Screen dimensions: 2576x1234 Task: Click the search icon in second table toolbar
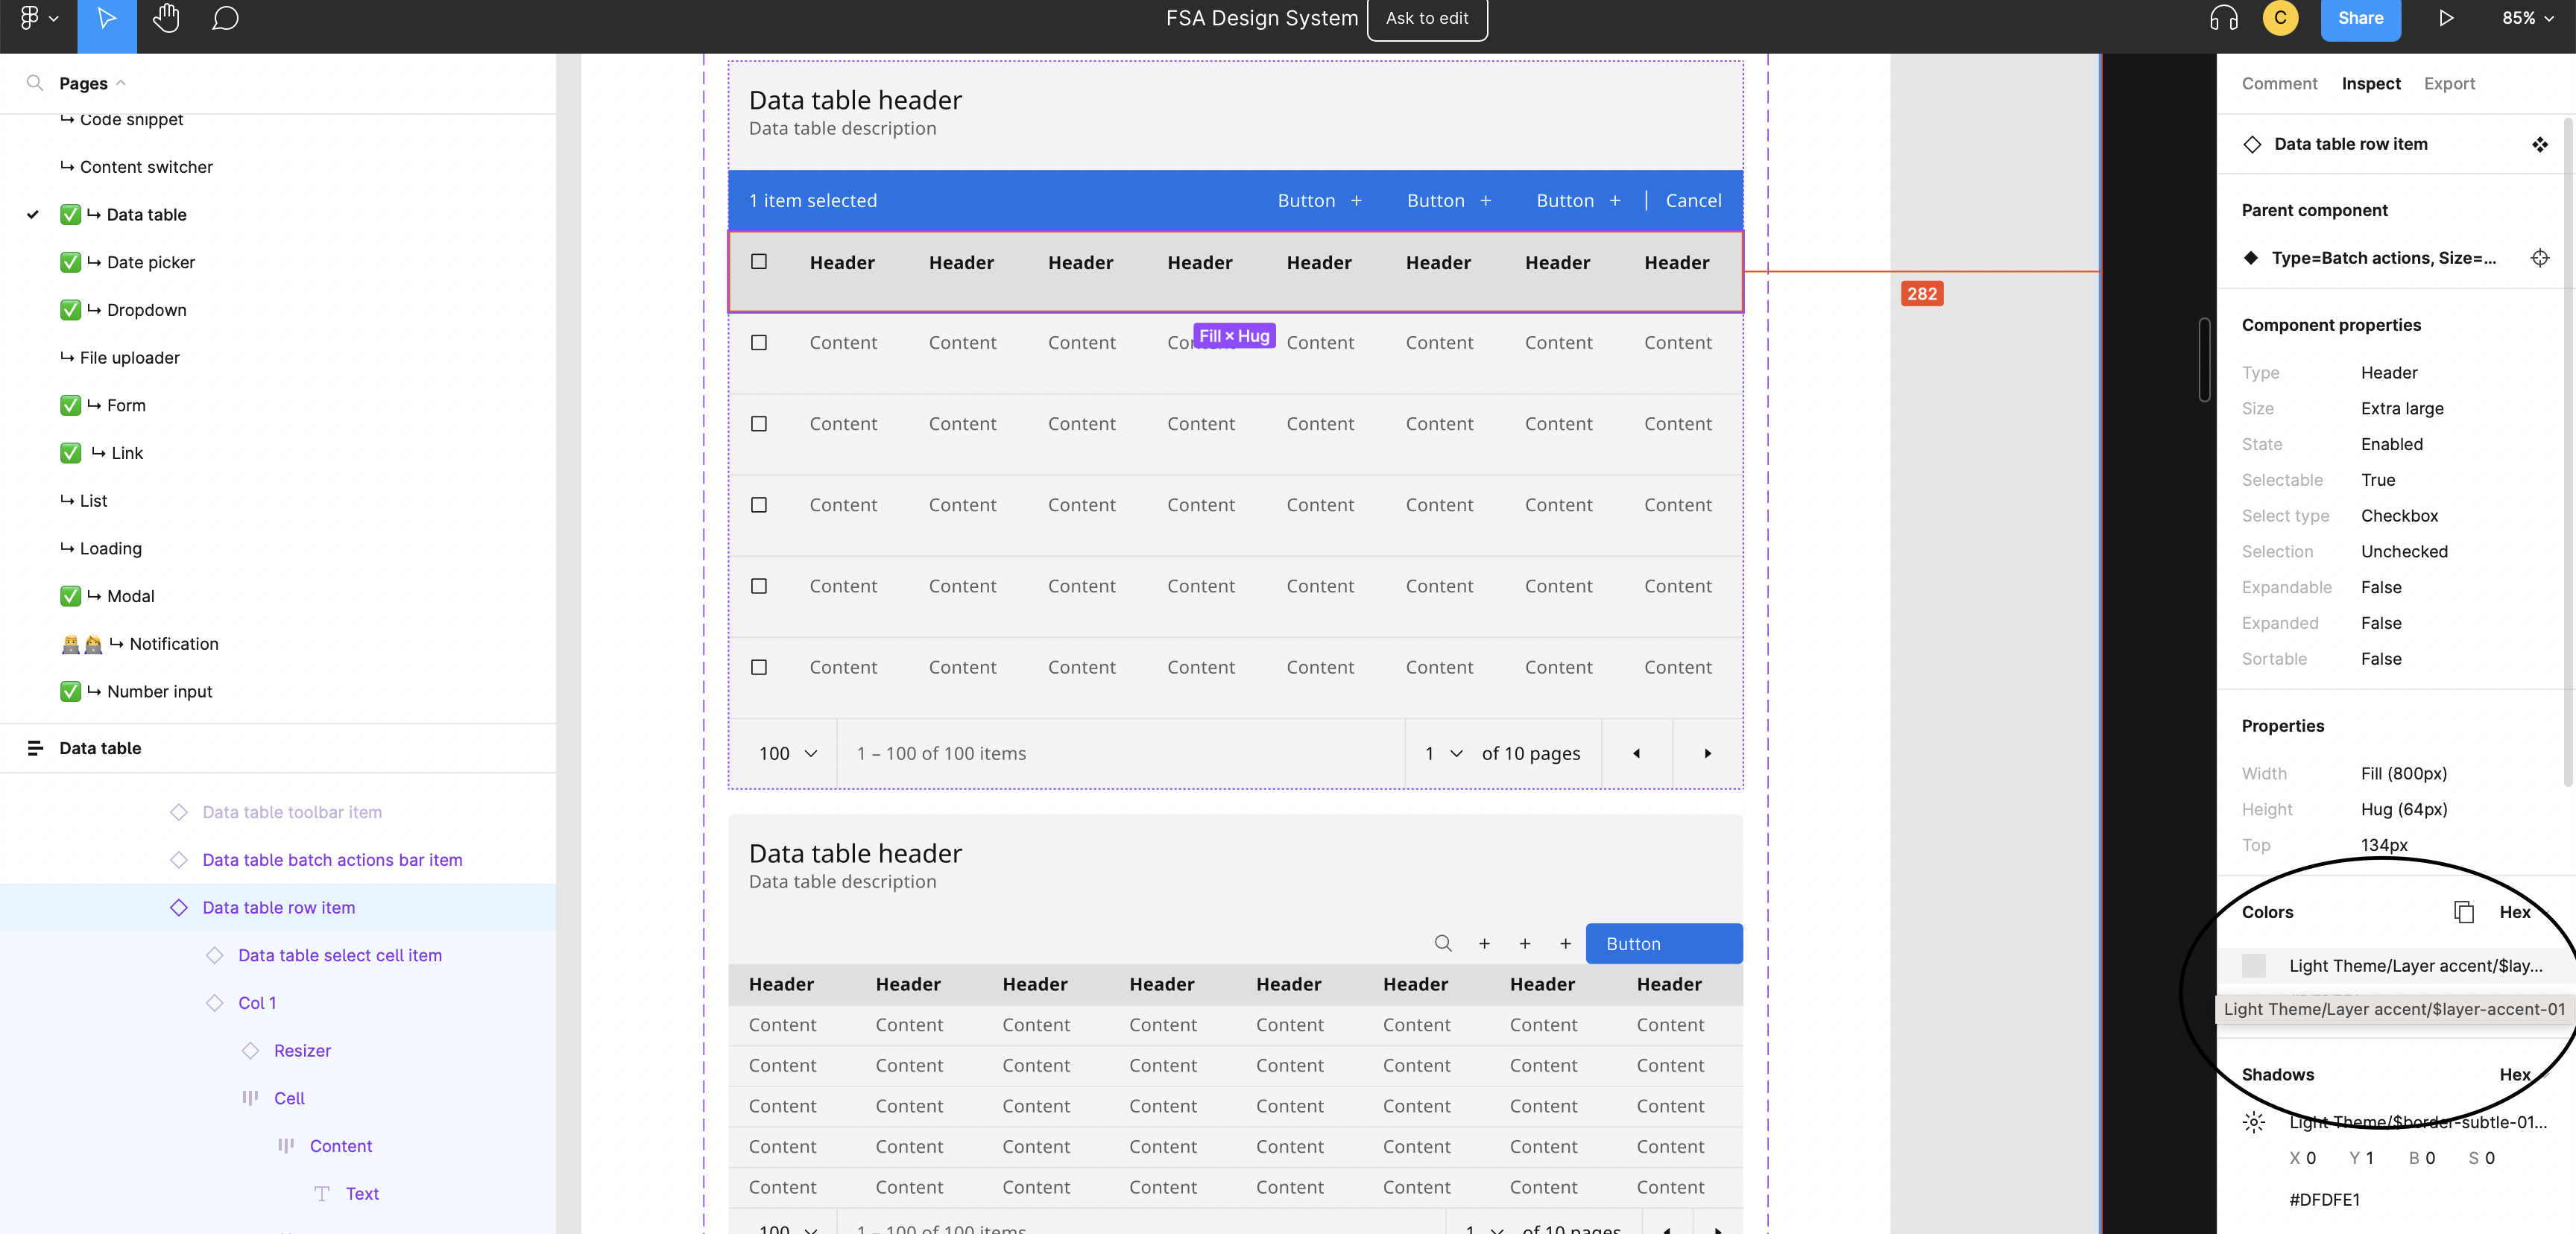point(1443,943)
